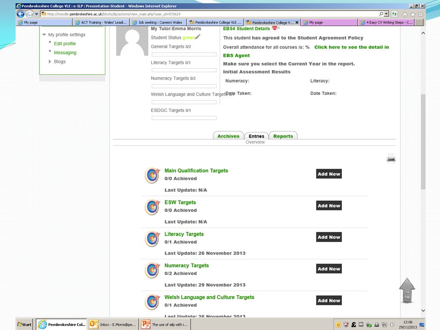Viewport: 440px width, 330px height.
Task: Open address bar autocomplete dropdown arrow
Action: pos(387,14)
